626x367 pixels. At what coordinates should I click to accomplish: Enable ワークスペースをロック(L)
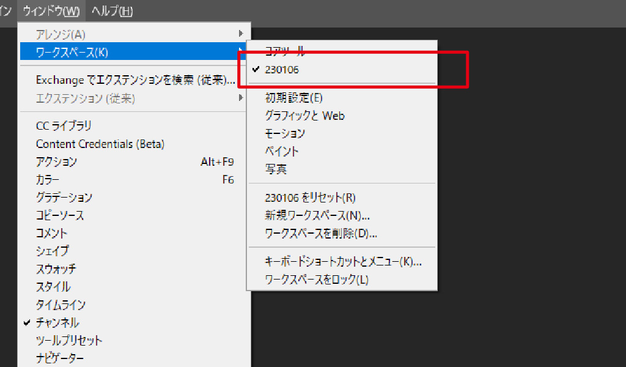click(317, 280)
